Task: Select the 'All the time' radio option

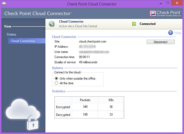Action: 64,83
